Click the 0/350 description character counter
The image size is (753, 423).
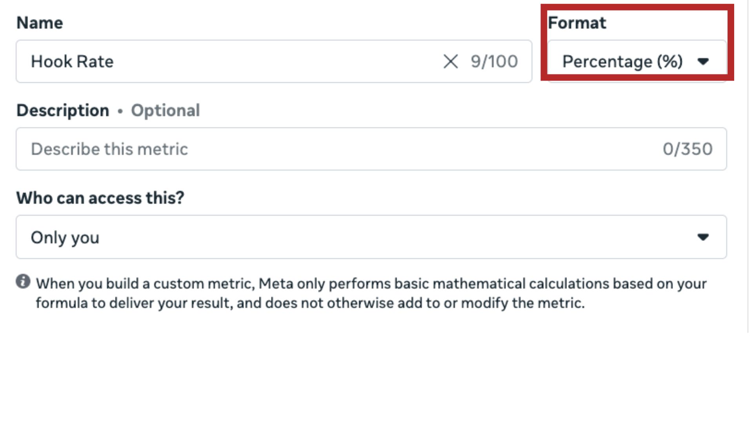pos(688,149)
